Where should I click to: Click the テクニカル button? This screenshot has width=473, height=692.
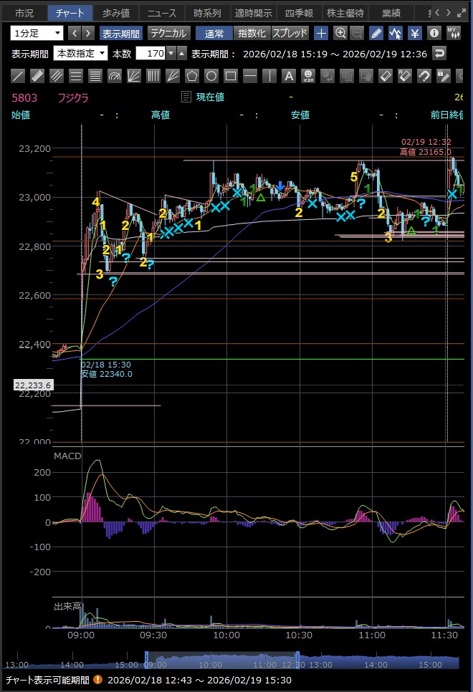[x=168, y=33]
